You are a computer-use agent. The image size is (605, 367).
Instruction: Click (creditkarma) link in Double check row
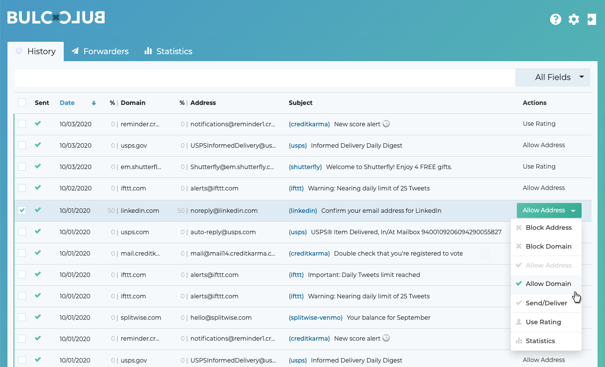click(309, 254)
